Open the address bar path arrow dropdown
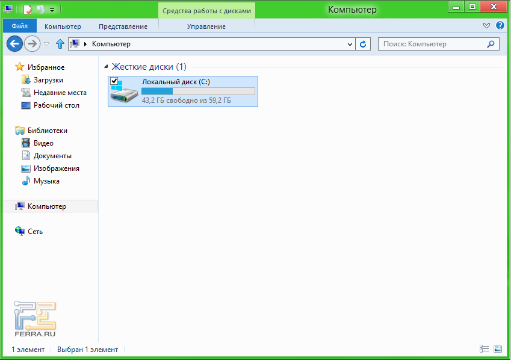The width and height of the screenshot is (511, 361). (85, 44)
